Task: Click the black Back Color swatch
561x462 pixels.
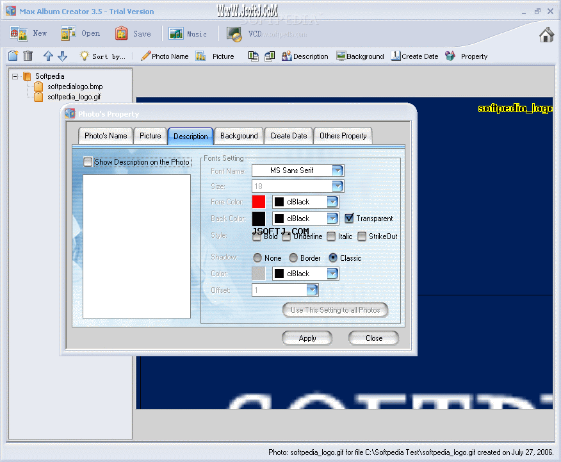Action: 259,219
